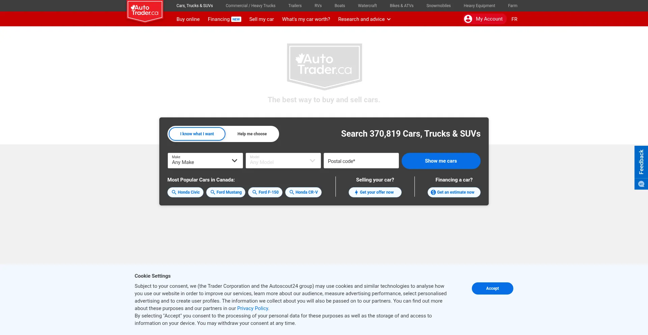This screenshot has height=335, width=648.
Task: Accept the cookie settings
Action: tap(492, 288)
